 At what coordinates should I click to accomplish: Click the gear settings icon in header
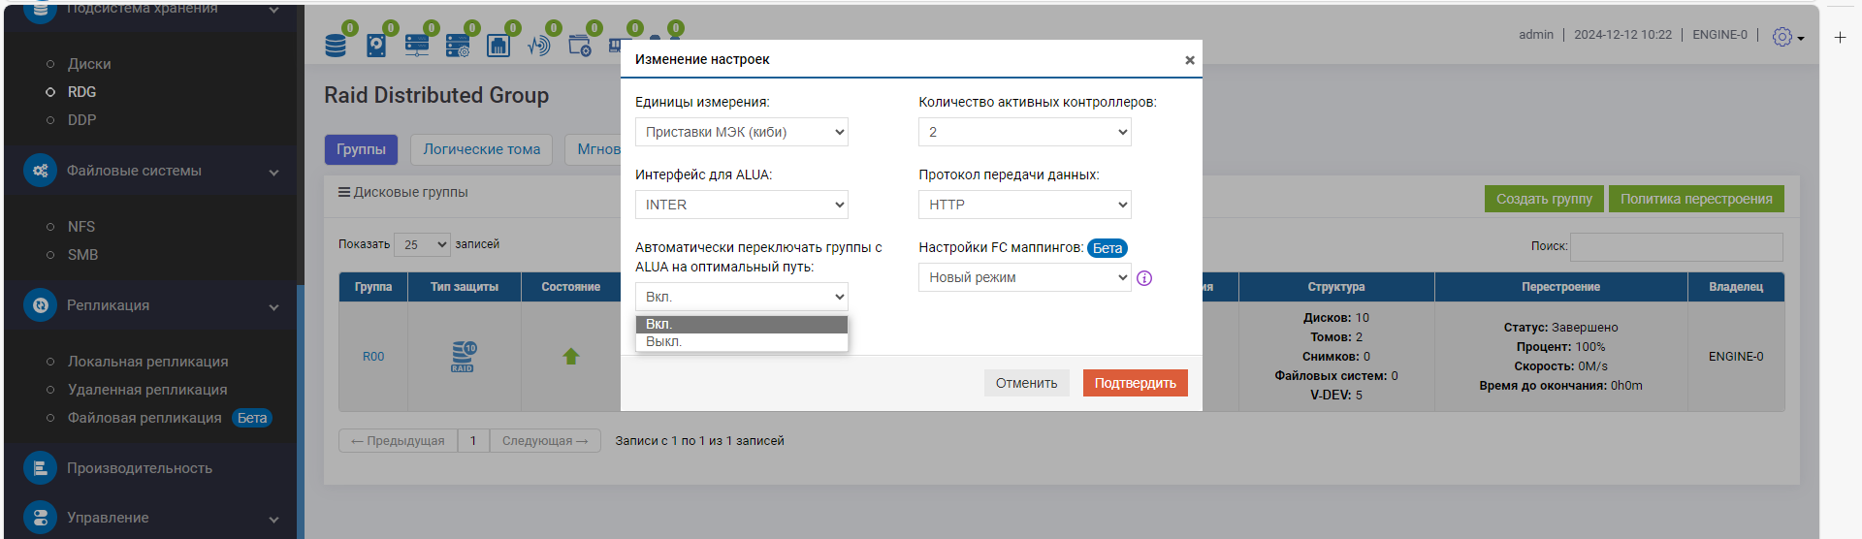click(x=1782, y=37)
